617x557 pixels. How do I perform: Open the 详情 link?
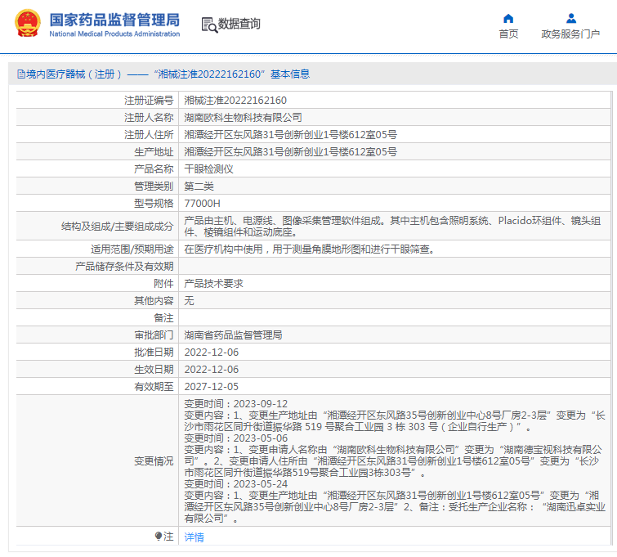[194, 537]
